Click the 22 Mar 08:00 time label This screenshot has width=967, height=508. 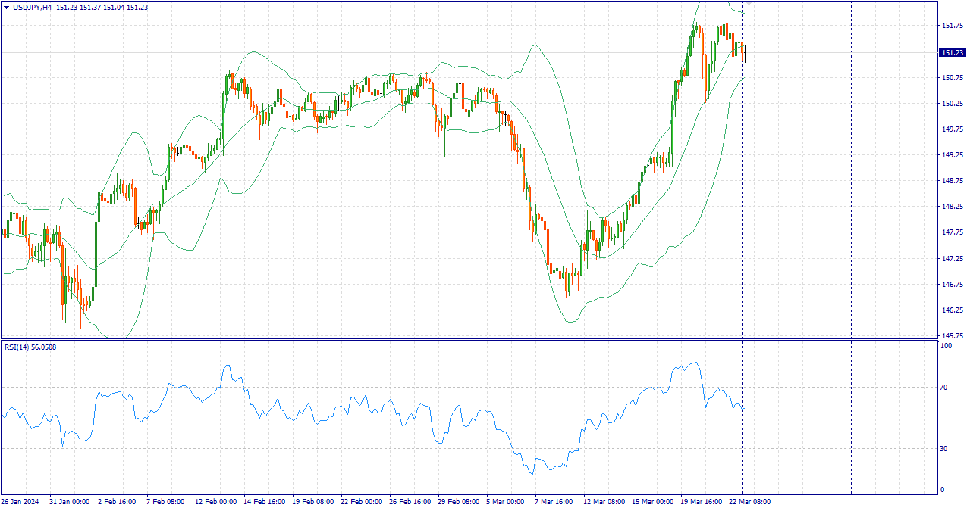click(x=749, y=501)
